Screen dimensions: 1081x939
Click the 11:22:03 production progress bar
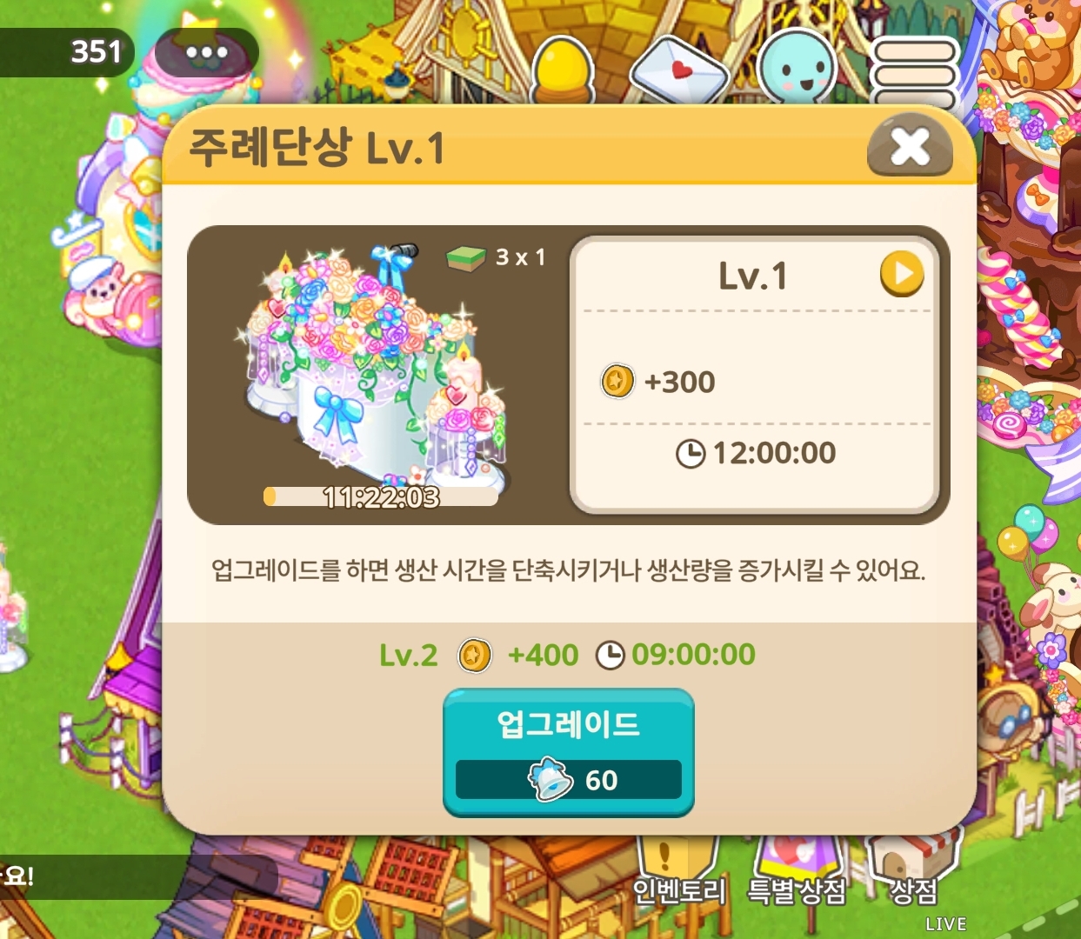tap(381, 496)
